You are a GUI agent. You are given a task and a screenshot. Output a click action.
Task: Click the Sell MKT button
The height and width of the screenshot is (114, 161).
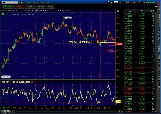[x=19, y=7]
